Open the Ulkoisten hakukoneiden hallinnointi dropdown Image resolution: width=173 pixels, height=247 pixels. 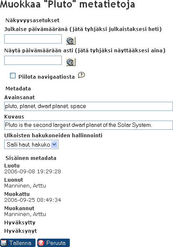31,144
